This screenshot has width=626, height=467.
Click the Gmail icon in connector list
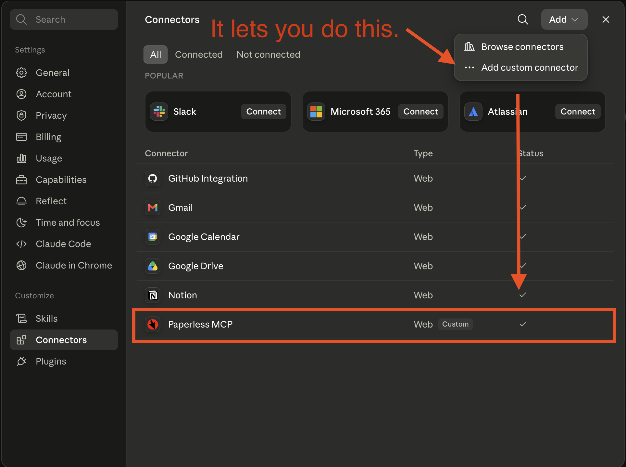click(153, 208)
